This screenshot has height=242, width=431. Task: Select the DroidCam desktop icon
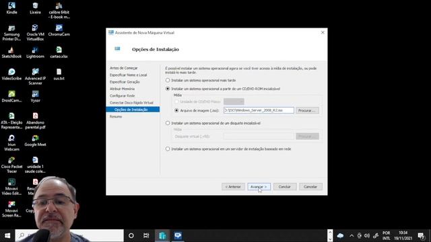click(x=11, y=97)
